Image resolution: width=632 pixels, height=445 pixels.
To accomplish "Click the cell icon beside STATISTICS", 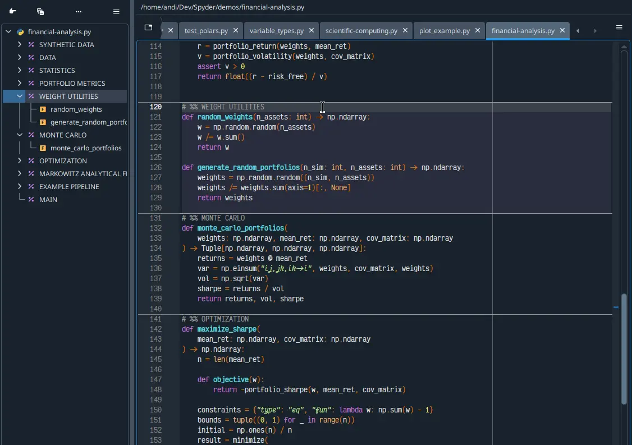I will tap(31, 71).
